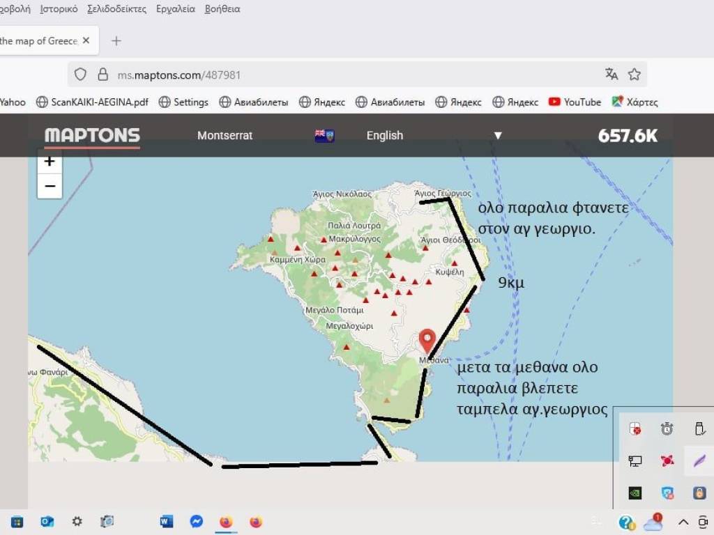
Task: Open tracking protection shield in address bar
Action: point(81,75)
